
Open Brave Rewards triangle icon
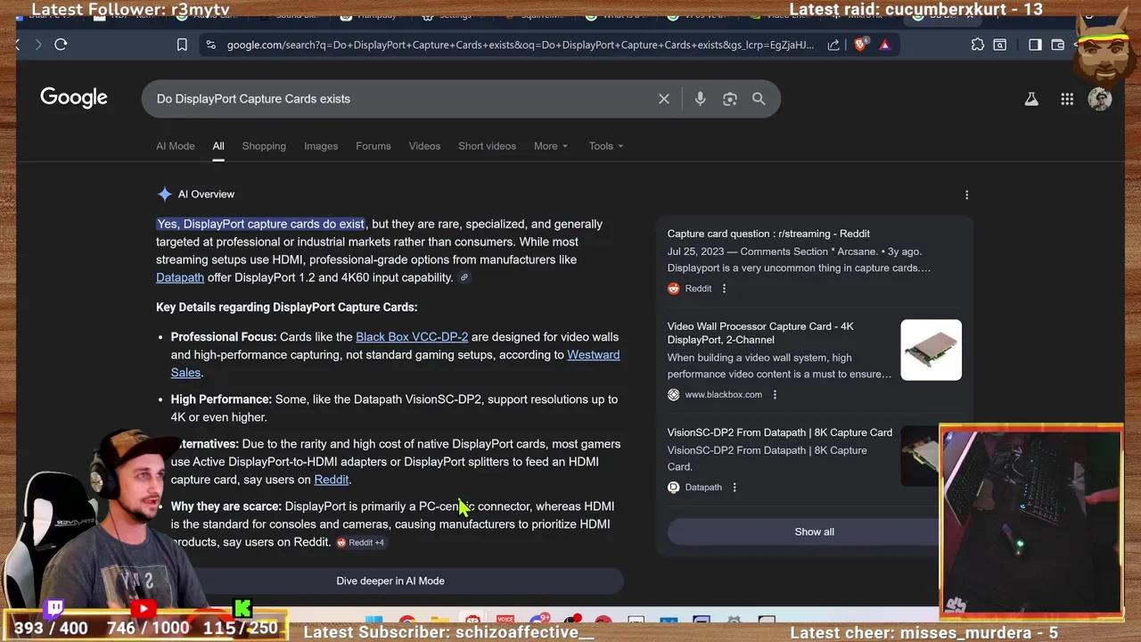coord(884,45)
